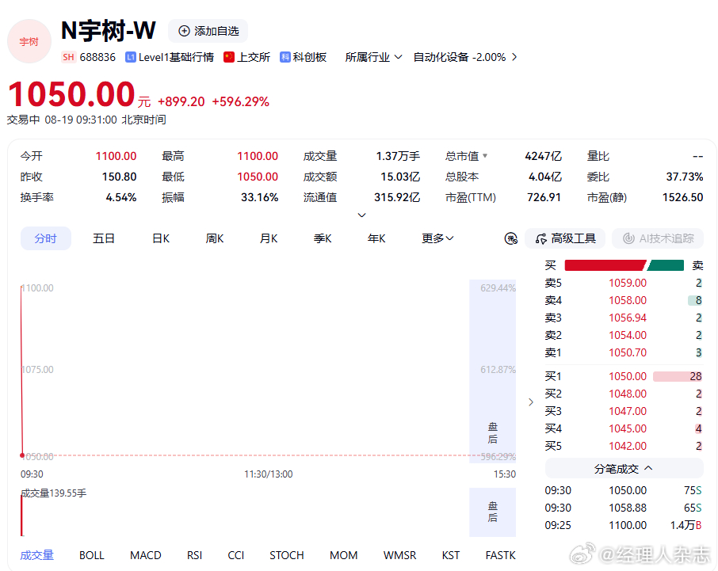Click the 盘后 area on volume chart
The height and width of the screenshot is (571, 718).
pos(493,512)
